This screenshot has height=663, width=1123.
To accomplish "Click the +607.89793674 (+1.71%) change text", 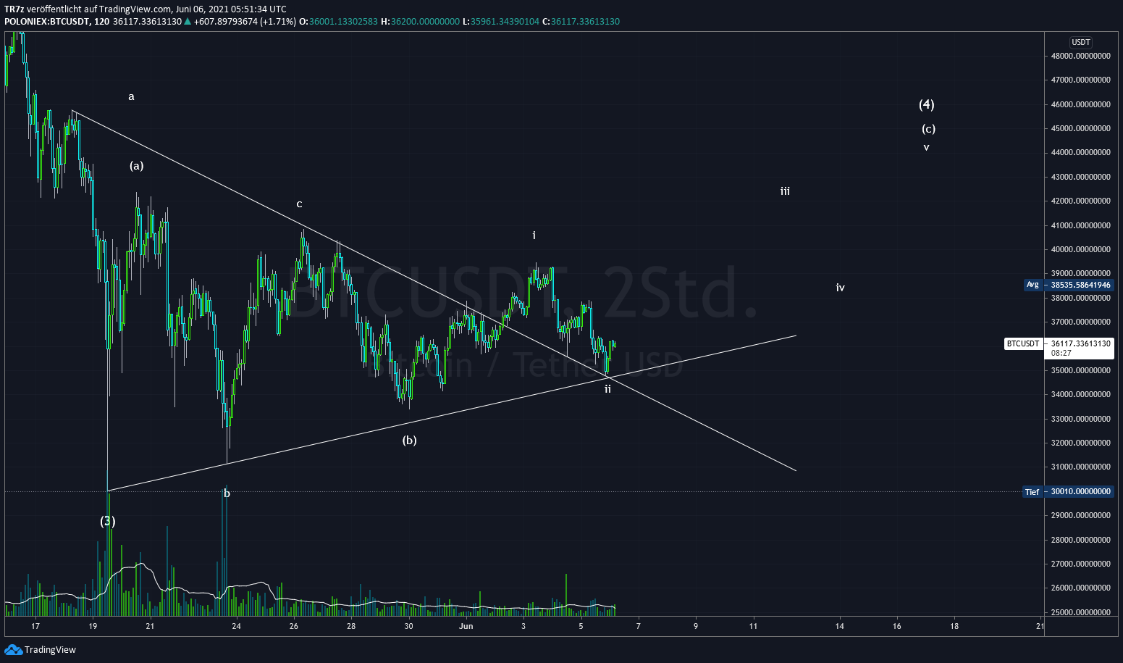I will [x=245, y=21].
